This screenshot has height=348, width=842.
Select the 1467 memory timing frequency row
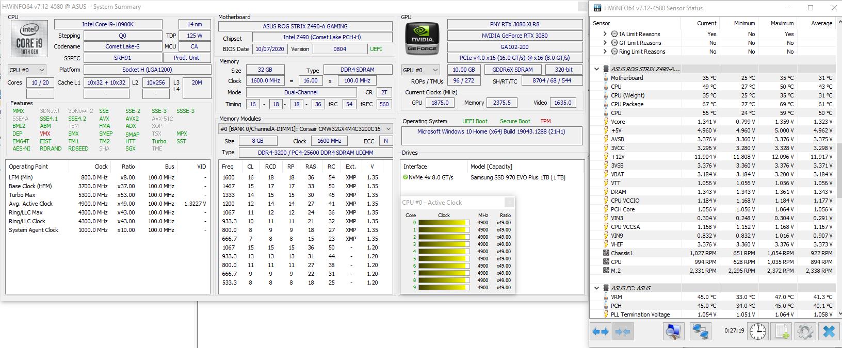pyautogui.click(x=306, y=186)
